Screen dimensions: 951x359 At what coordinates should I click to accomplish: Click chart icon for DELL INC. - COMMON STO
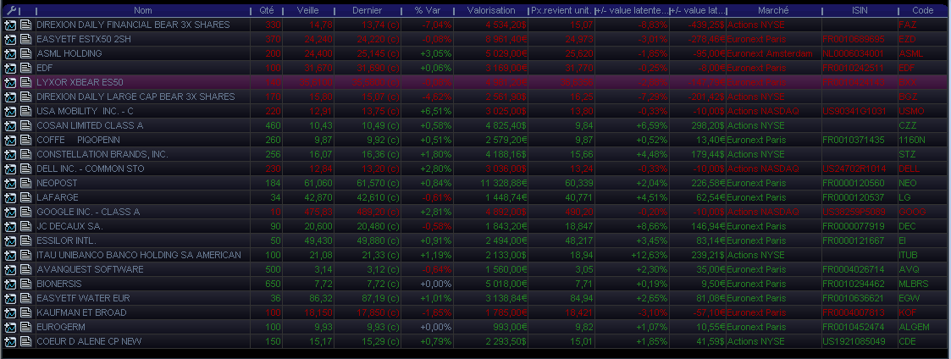pos(10,168)
